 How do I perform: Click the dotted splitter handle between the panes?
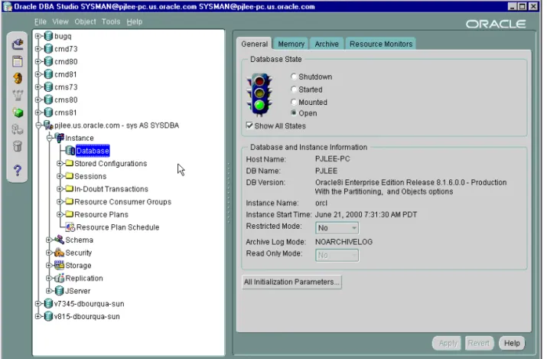pos(229,193)
